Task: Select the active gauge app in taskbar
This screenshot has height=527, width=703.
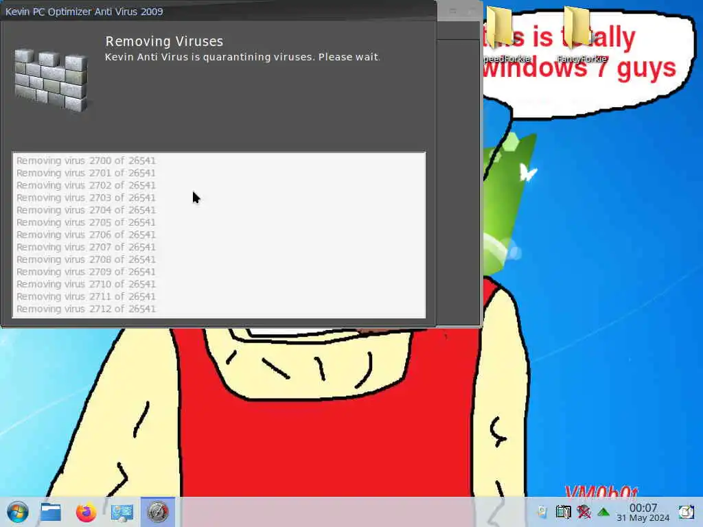Action: point(158,512)
